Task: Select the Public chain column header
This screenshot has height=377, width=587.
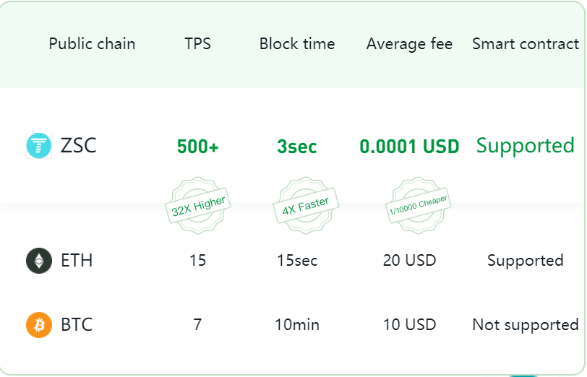Action: 92,44
